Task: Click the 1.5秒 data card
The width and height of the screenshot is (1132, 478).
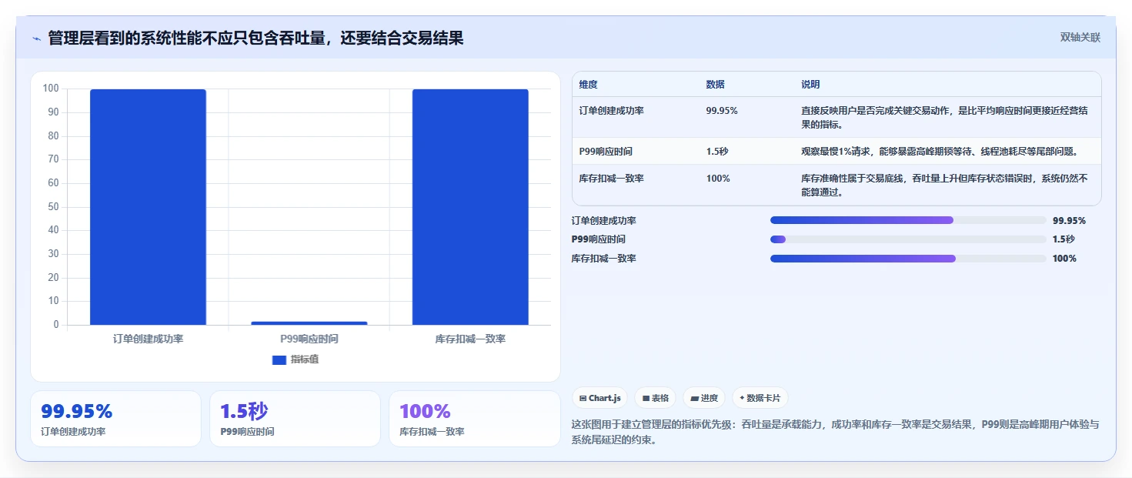Action: 295,419
